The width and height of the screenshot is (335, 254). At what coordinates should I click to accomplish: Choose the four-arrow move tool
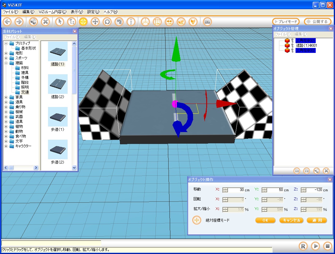click(x=95, y=22)
